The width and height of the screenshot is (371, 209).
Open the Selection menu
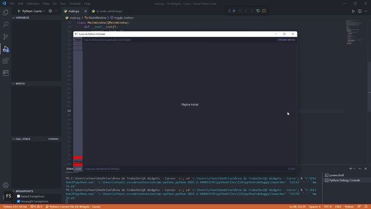[x=33, y=3]
